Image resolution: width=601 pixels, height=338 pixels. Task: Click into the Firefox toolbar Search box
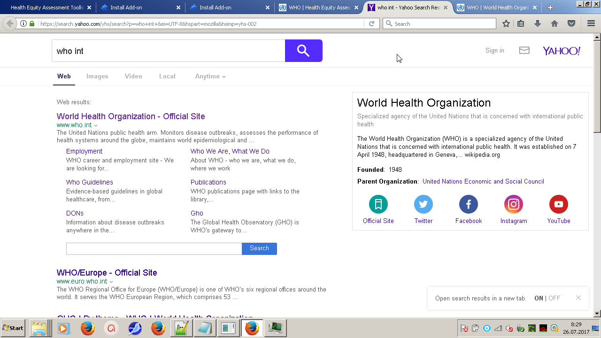click(439, 23)
